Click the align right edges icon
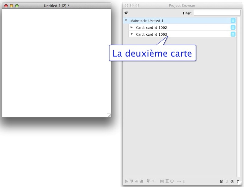Screen dimensions: 244x187 (136, 181)
